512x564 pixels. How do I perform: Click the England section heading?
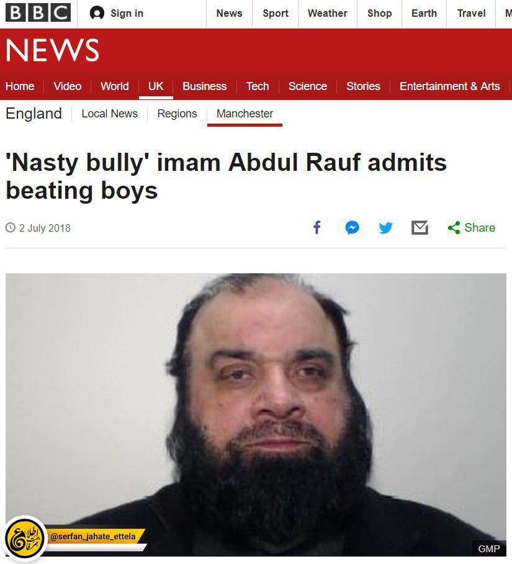pyautogui.click(x=34, y=114)
